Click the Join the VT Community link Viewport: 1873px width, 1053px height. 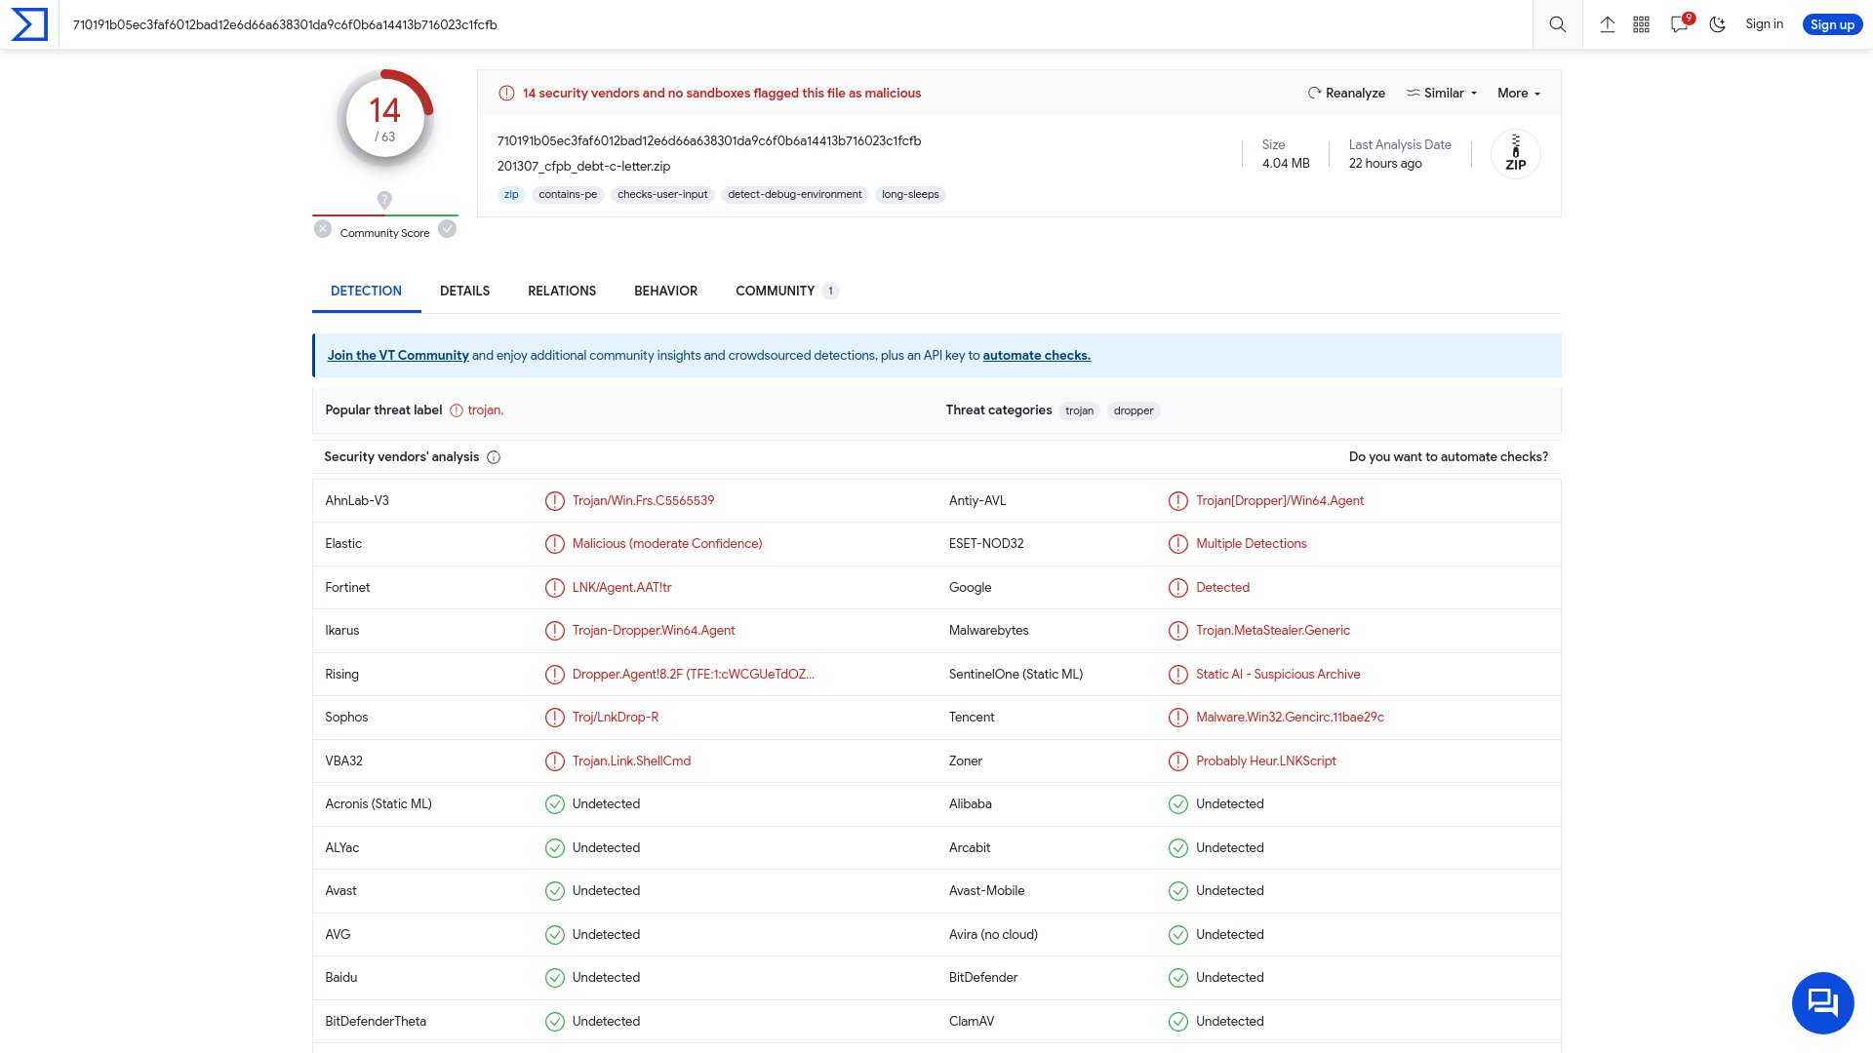tap(397, 355)
